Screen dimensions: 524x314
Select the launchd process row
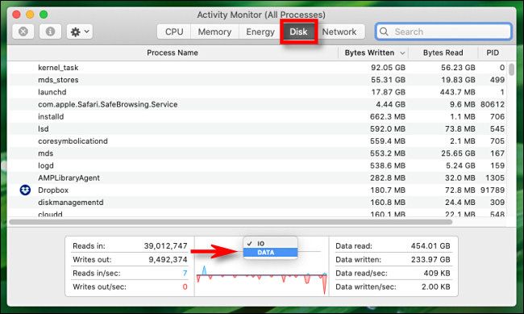click(x=257, y=92)
